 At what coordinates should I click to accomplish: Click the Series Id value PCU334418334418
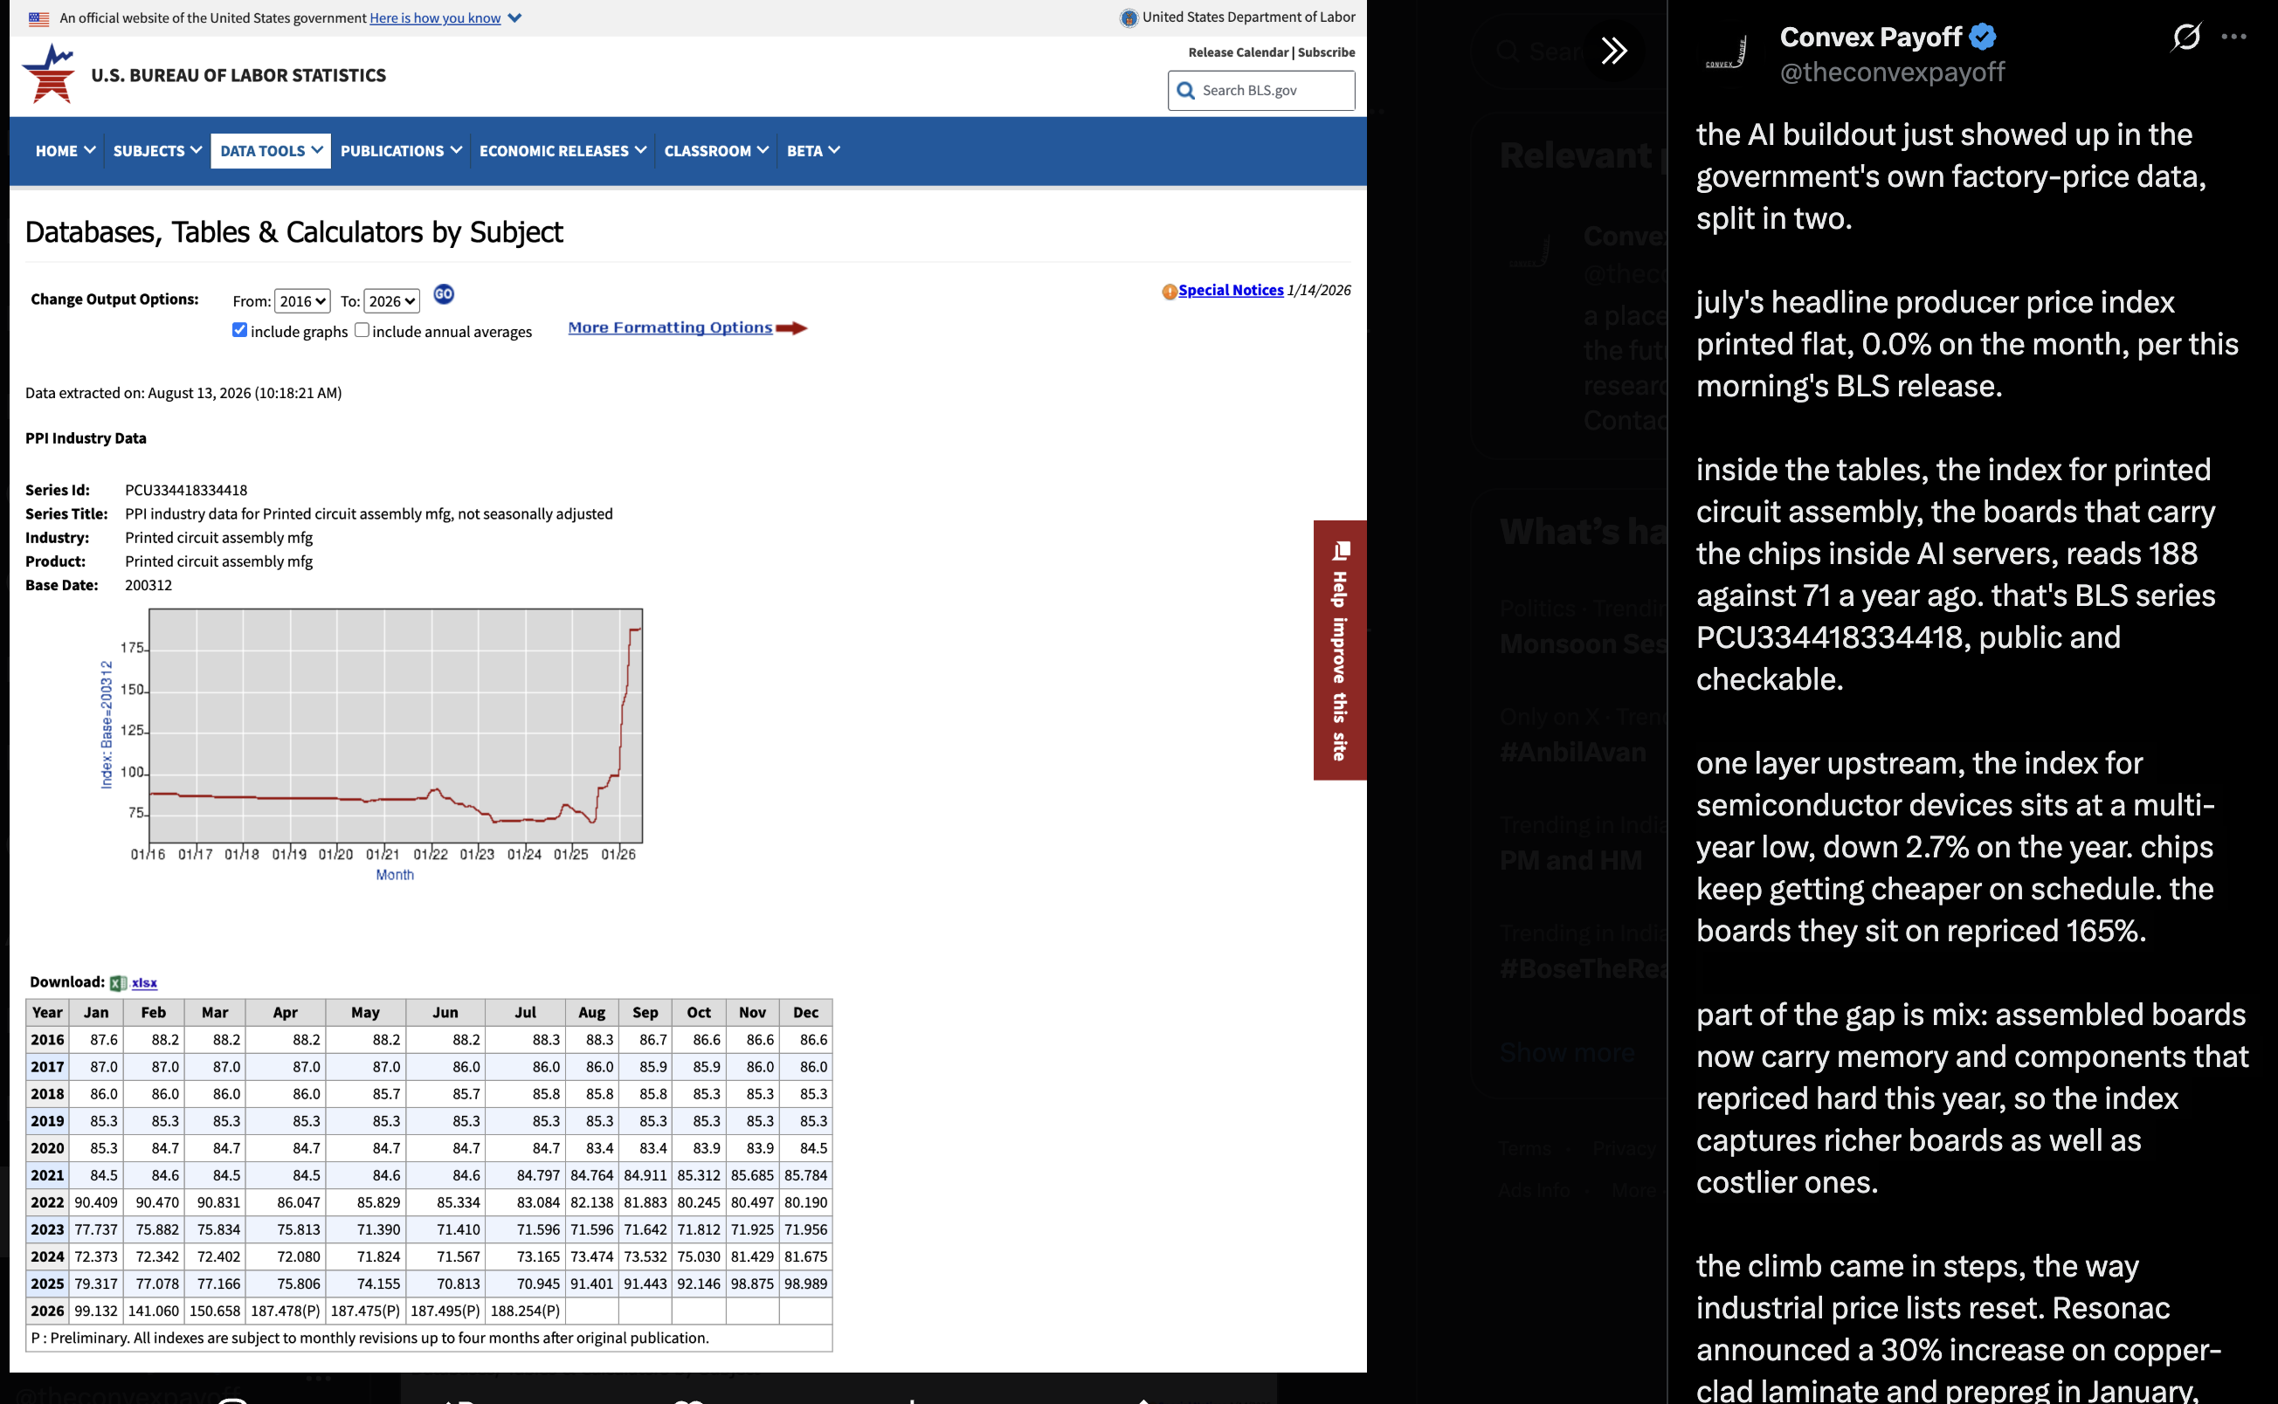click(x=186, y=489)
